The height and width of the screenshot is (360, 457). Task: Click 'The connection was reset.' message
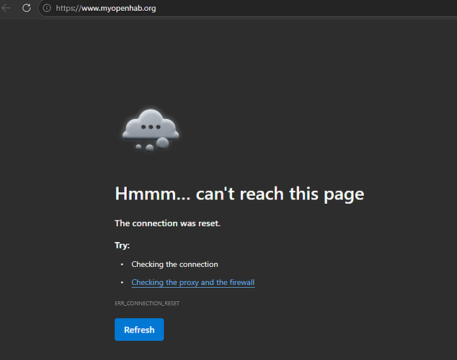click(167, 223)
